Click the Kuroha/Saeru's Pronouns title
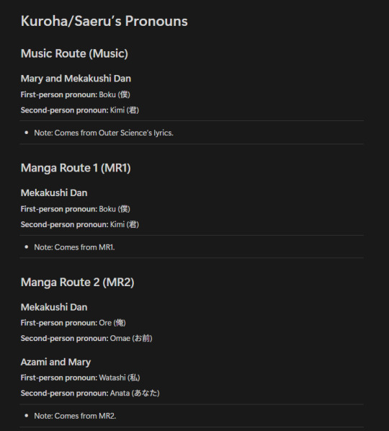This screenshot has height=431, width=389. (104, 22)
